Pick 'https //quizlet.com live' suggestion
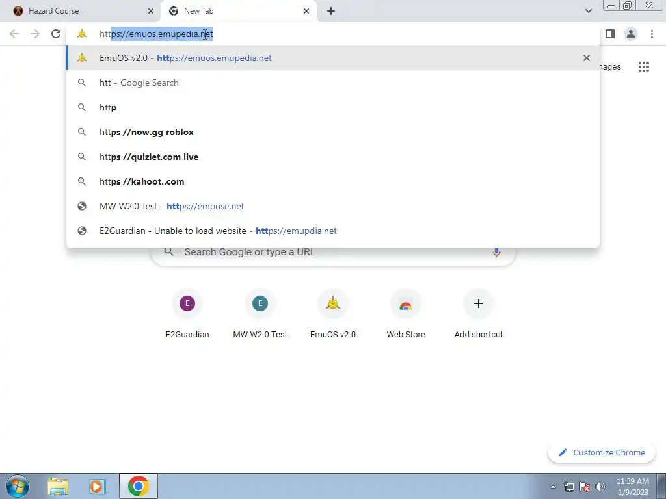Viewport: 666px width, 499px height. (333, 157)
